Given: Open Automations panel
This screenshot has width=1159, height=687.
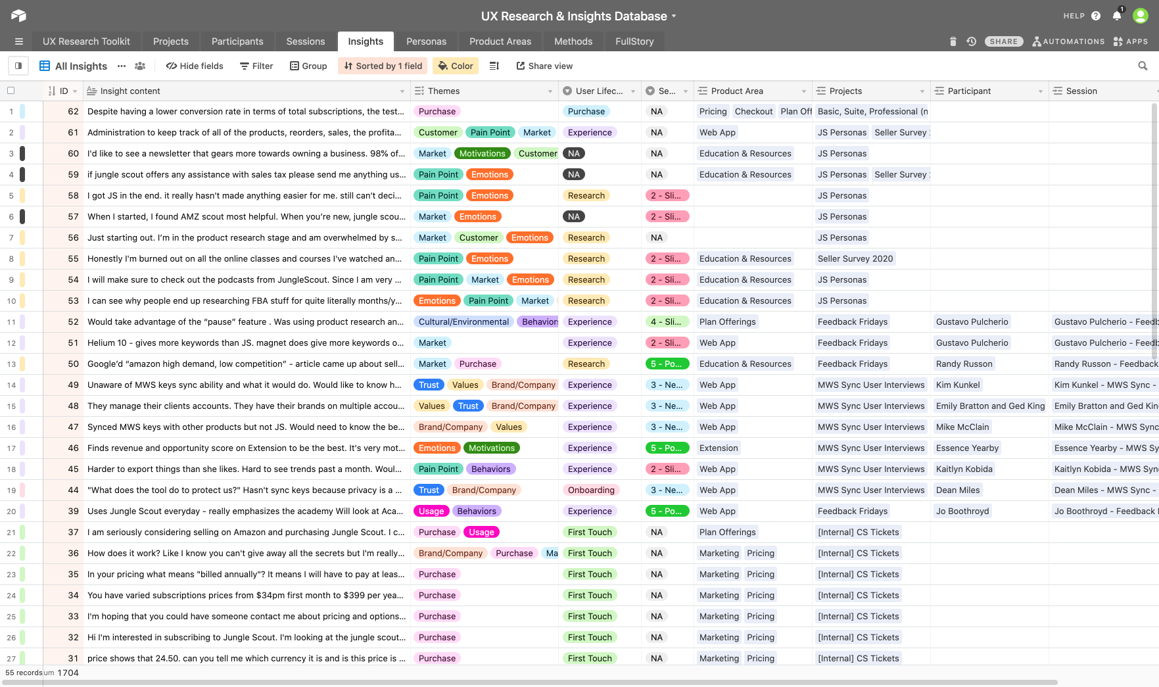Looking at the screenshot, I should (1068, 41).
